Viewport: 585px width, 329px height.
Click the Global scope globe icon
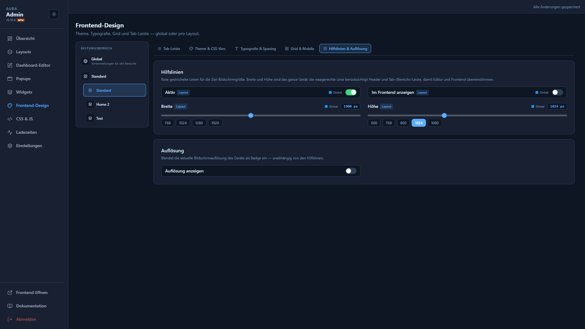(85, 61)
